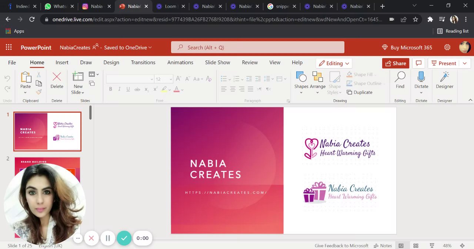Switch to Slide Sorter view
Image resolution: width=474 pixels, height=249 pixels.
click(416, 246)
